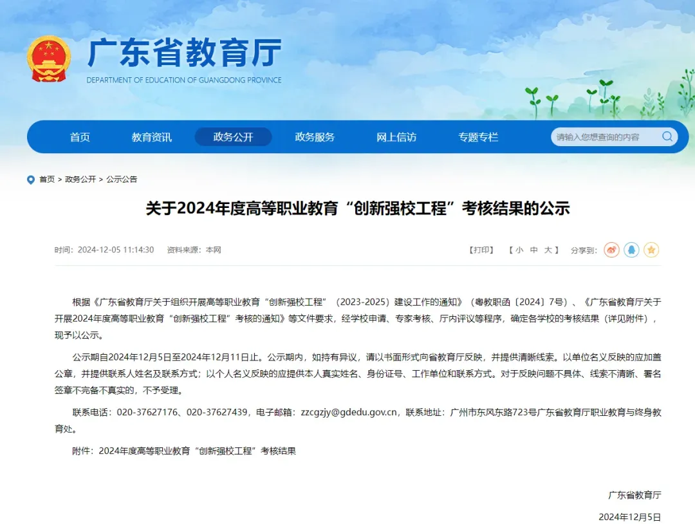Set font size to medium (中)
The width and height of the screenshot is (695, 524).
(534, 250)
